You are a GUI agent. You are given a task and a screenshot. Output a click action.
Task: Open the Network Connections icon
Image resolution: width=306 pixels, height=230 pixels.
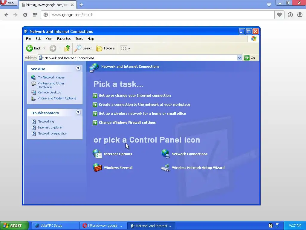[x=166, y=154]
